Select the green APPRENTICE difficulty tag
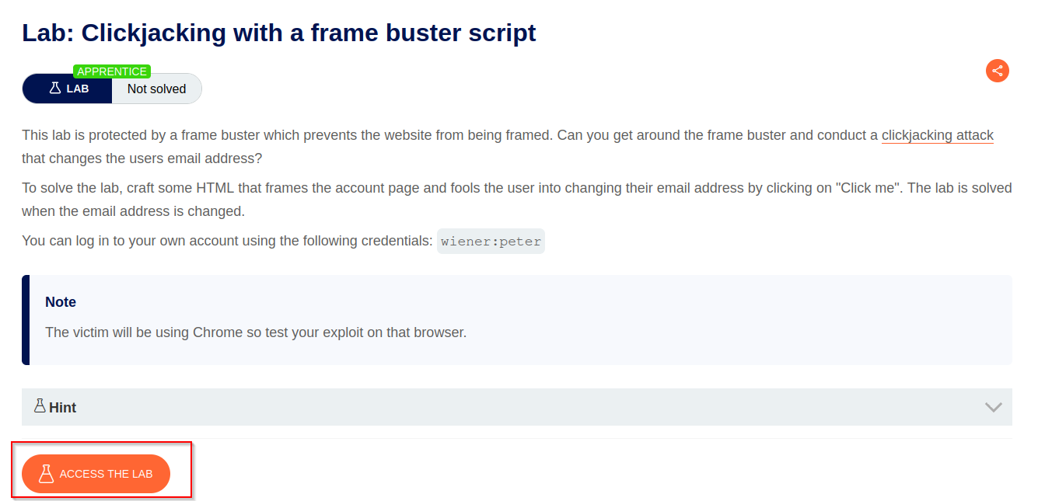Screen dimensions: 1038x501 pyautogui.click(x=112, y=71)
